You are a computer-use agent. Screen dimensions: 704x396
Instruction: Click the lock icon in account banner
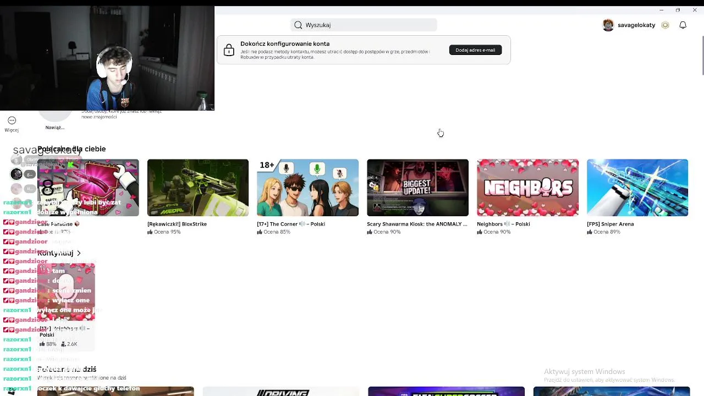point(229,50)
